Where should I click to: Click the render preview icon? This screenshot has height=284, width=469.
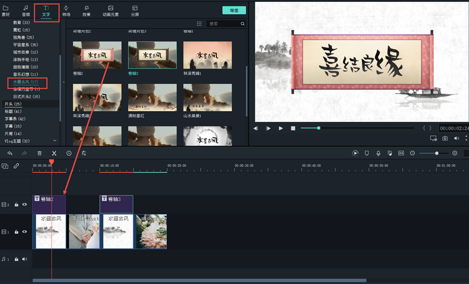tap(355, 153)
